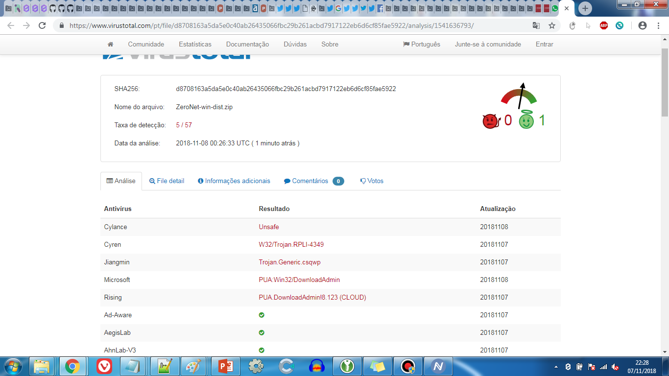Click Junte-se à comunidade link
The height and width of the screenshot is (376, 669).
point(488,44)
